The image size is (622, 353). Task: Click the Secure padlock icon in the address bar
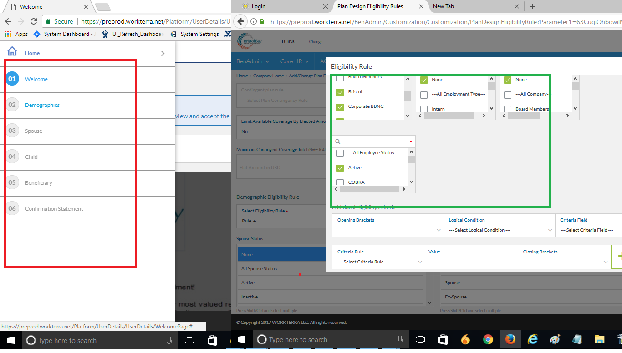(x=47, y=21)
